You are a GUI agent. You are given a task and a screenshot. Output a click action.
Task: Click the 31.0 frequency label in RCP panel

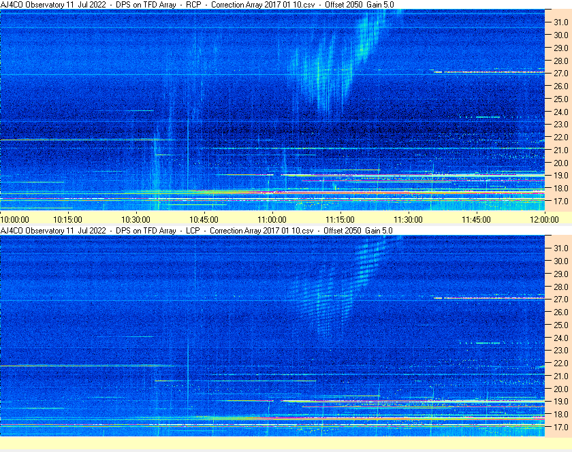coord(560,22)
